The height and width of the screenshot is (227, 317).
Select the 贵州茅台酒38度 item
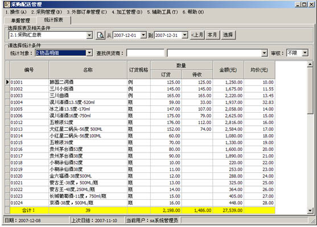tap(66, 156)
